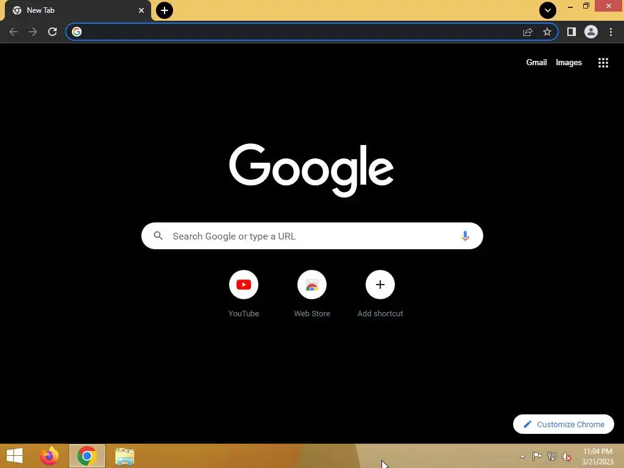
Task: Open Chrome's three-dot menu
Action: 611,32
